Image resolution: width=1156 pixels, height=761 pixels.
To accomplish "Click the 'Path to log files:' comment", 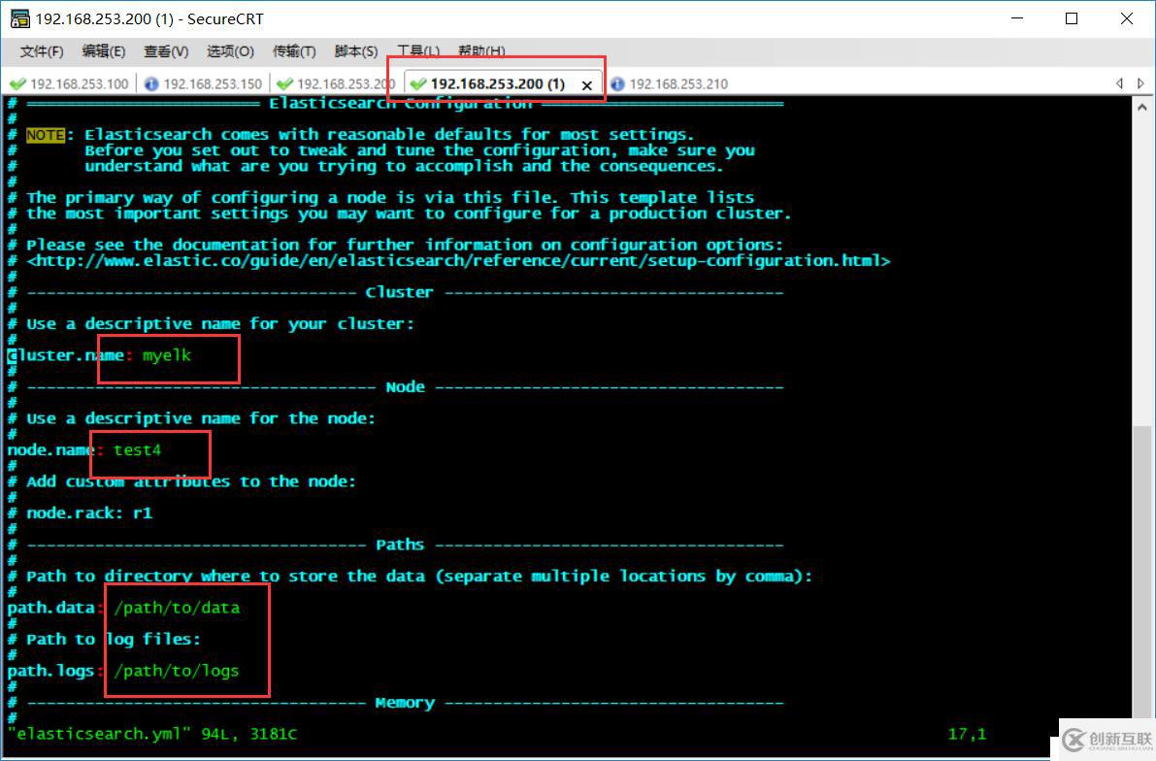I will pyautogui.click(x=114, y=640).
